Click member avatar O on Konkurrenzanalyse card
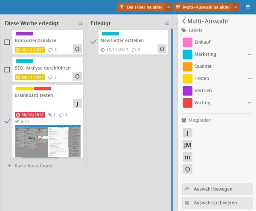 pyautogui.click(x=77, y=49)
